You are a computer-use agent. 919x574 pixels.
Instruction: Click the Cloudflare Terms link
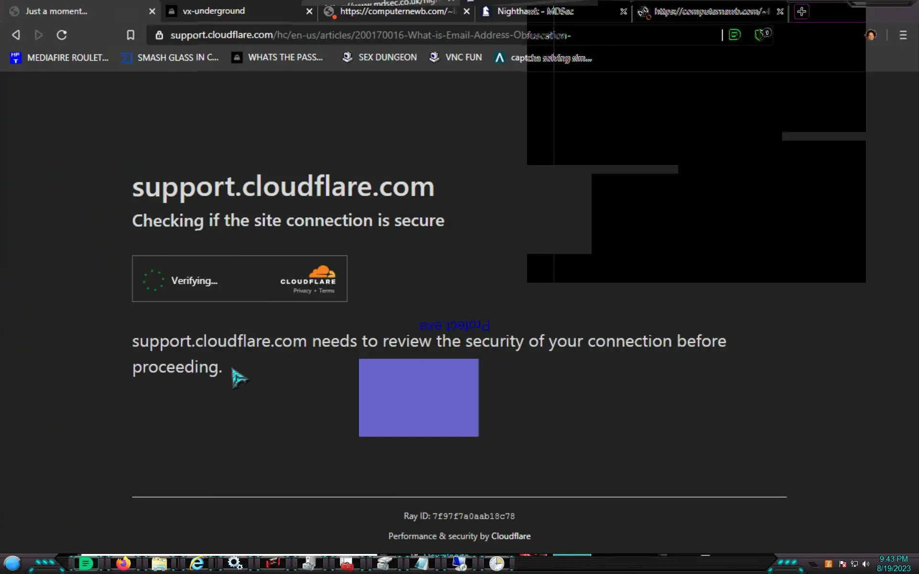coord(327,291)
